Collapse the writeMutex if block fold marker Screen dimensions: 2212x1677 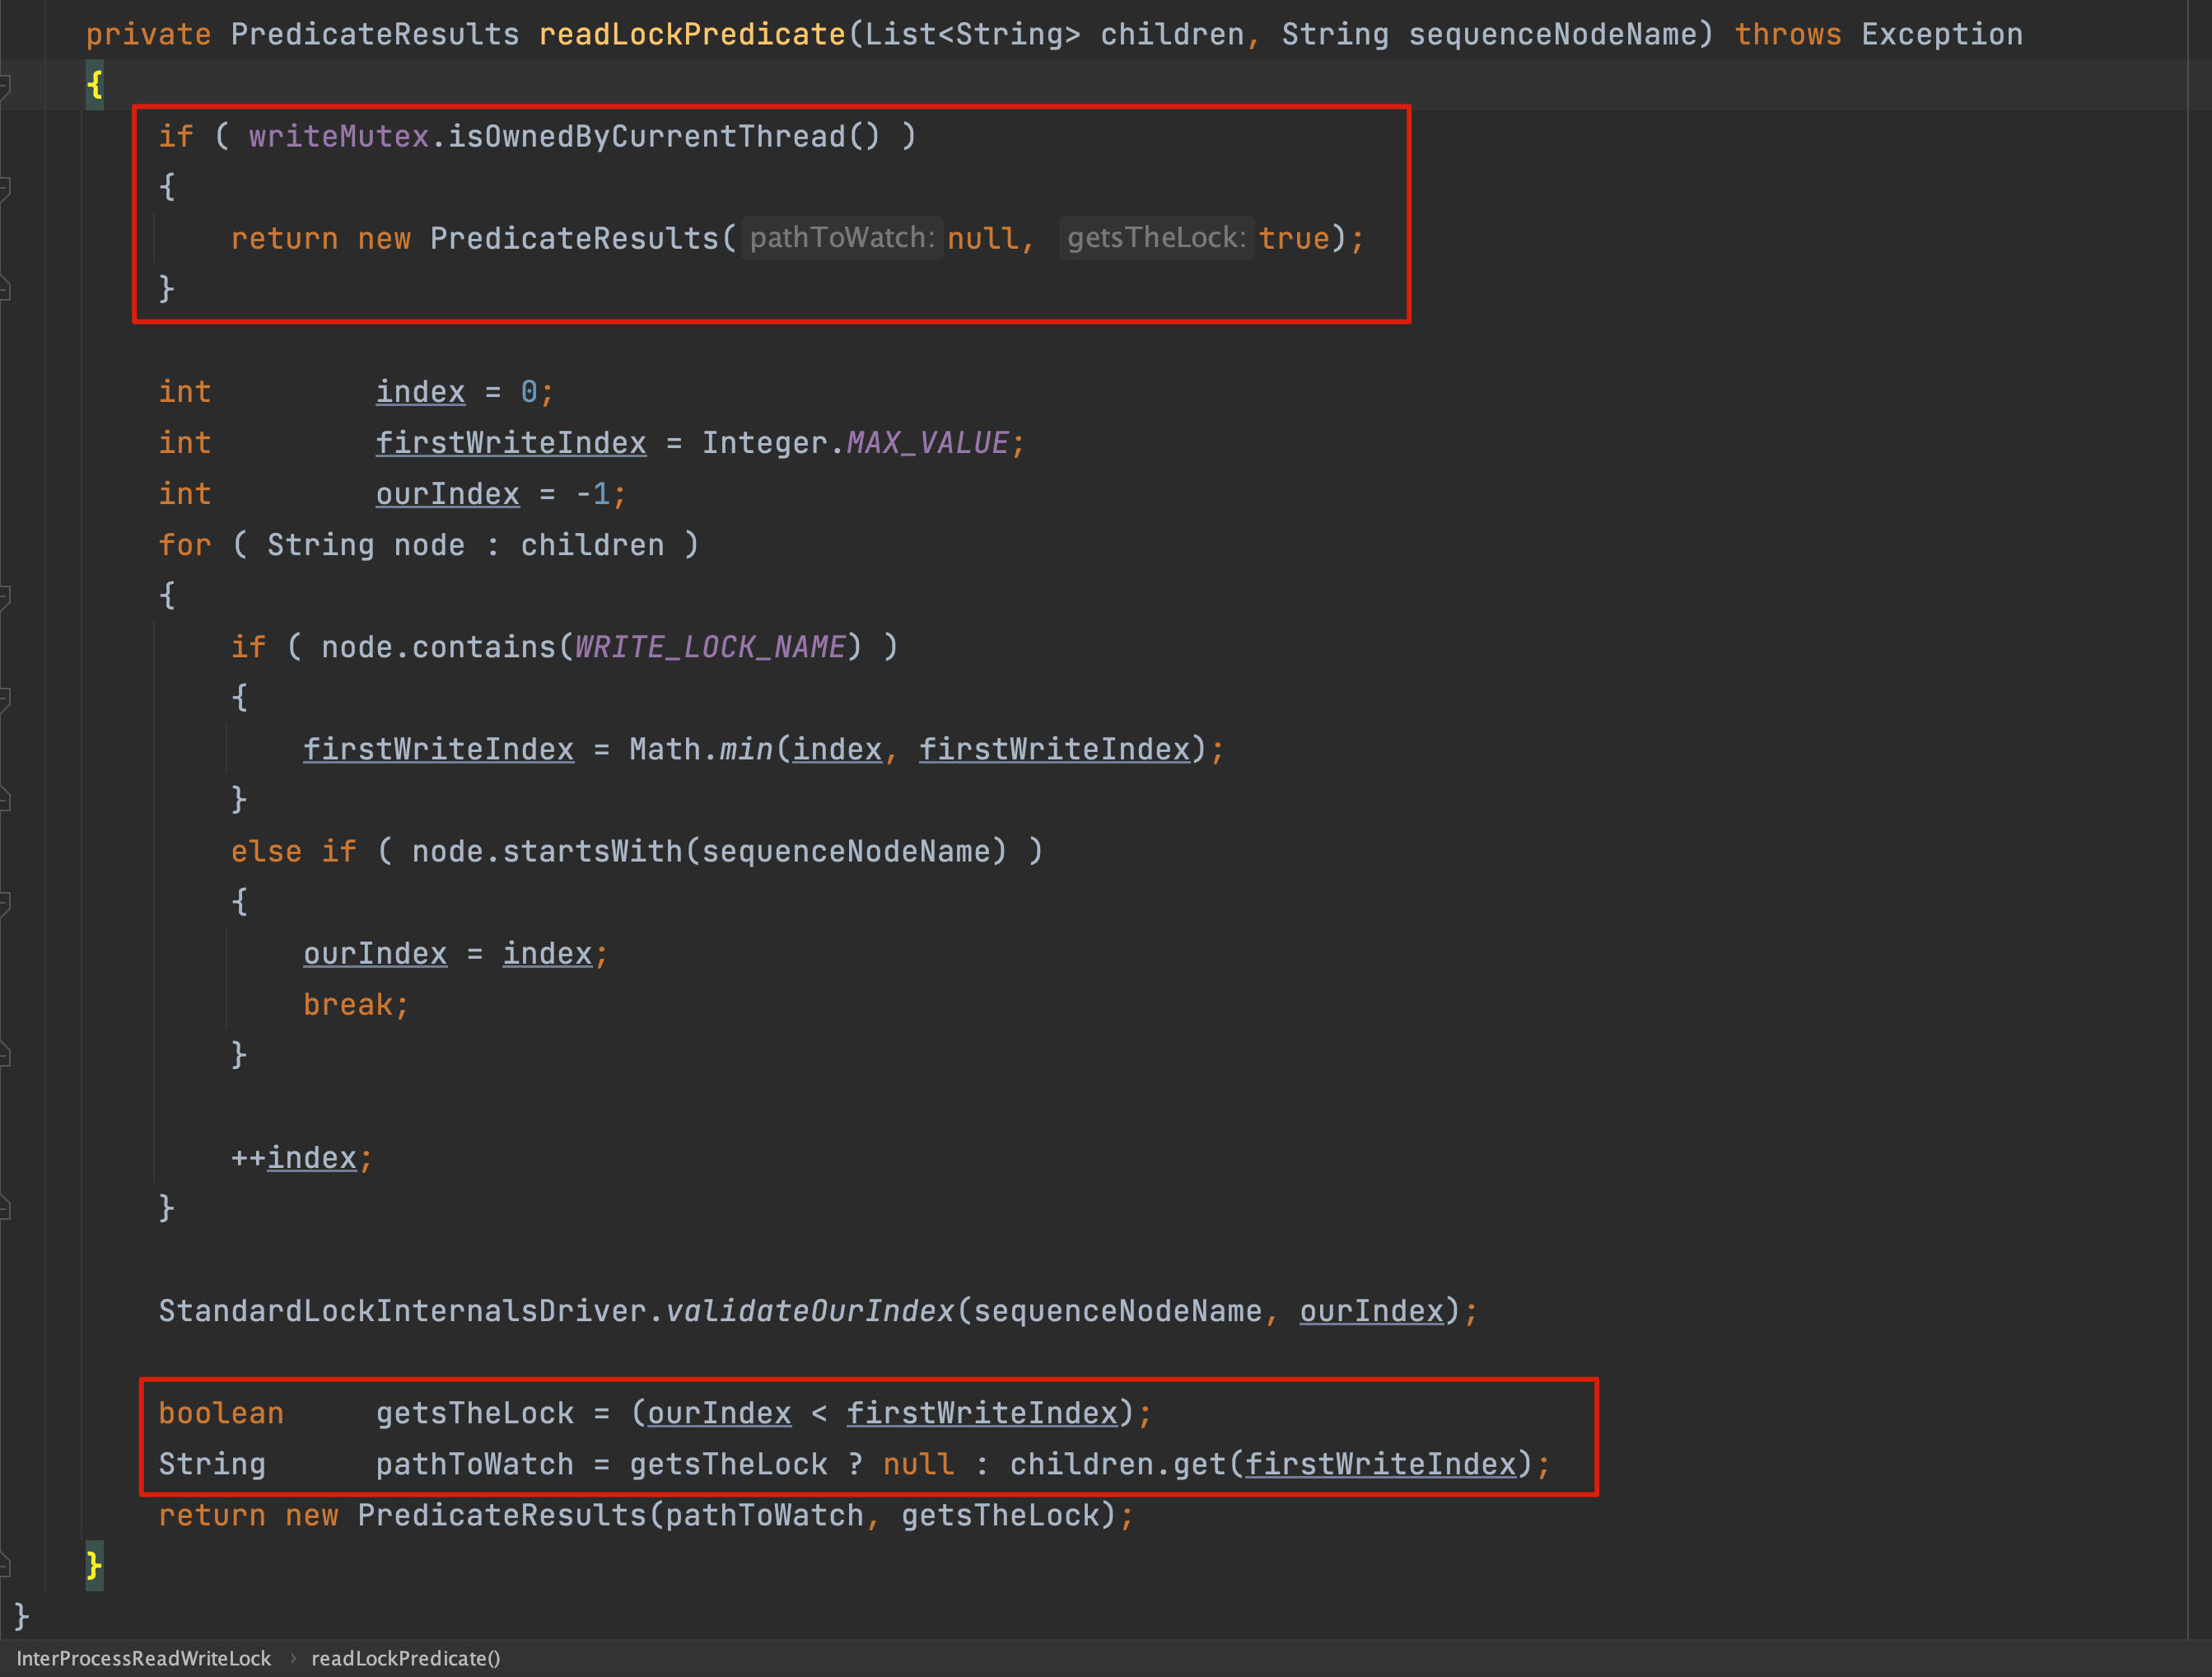5,188
